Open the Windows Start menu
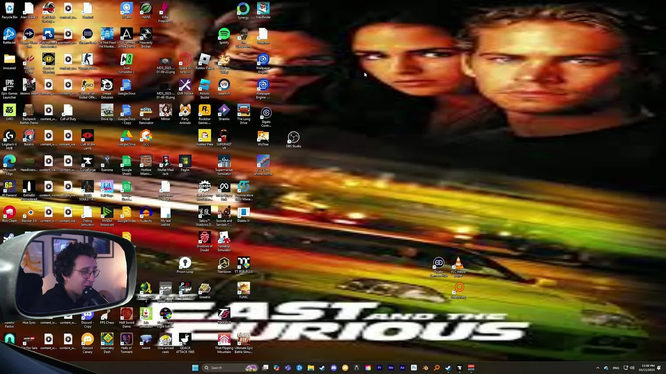666x374 pixels. pyautogui.click(x=195, y=368)
